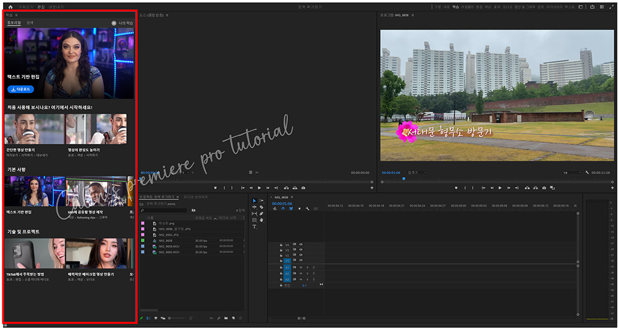Switch Project panel to icon view

pos(156,318)
